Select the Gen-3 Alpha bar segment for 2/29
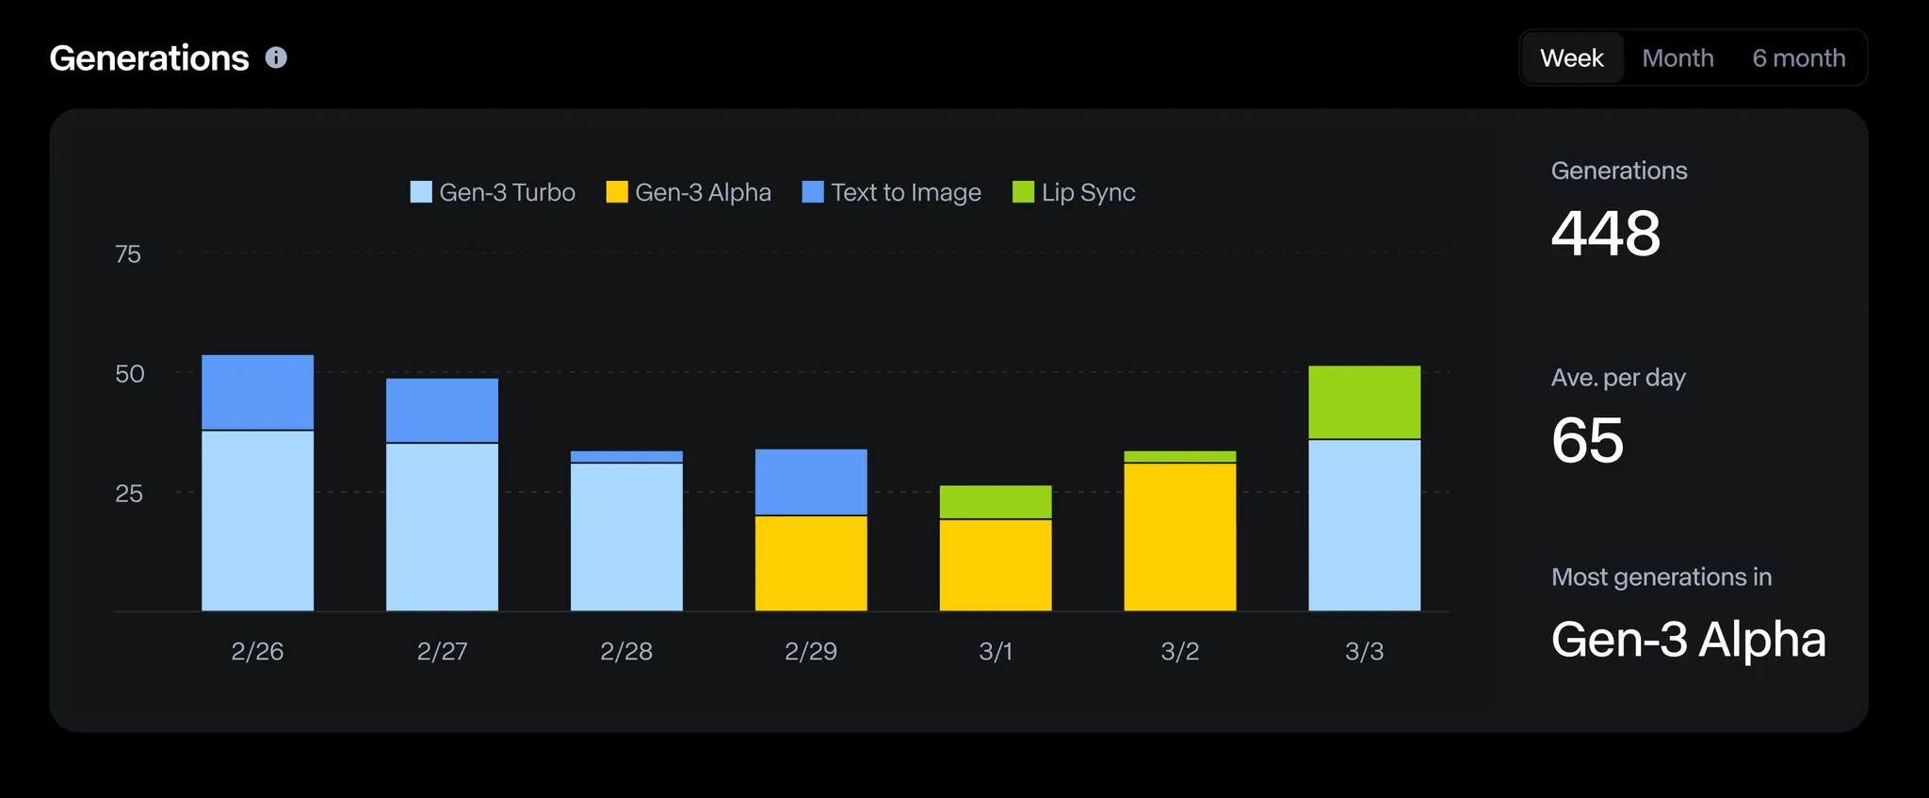 (811, 563)
